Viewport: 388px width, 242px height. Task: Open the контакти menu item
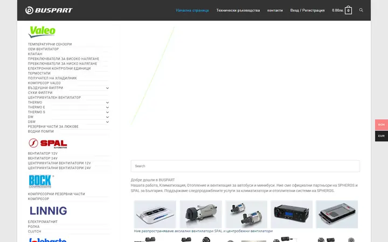click(275, 10)
